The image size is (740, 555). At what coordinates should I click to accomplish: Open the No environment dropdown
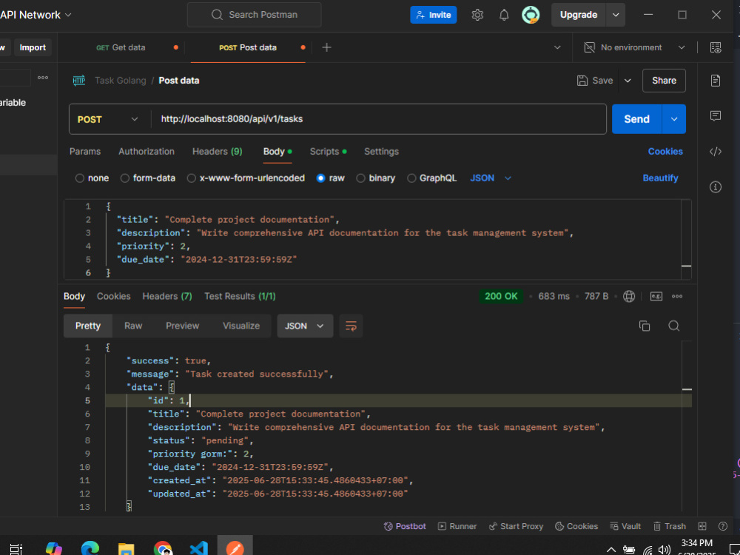(634, 47)
